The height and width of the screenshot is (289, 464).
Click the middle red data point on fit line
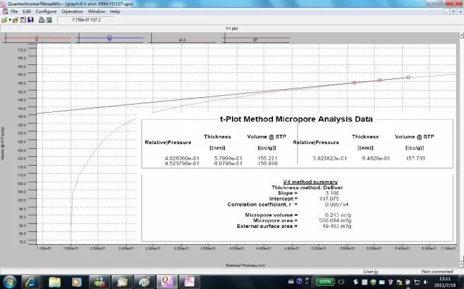(x=380, y=80)
